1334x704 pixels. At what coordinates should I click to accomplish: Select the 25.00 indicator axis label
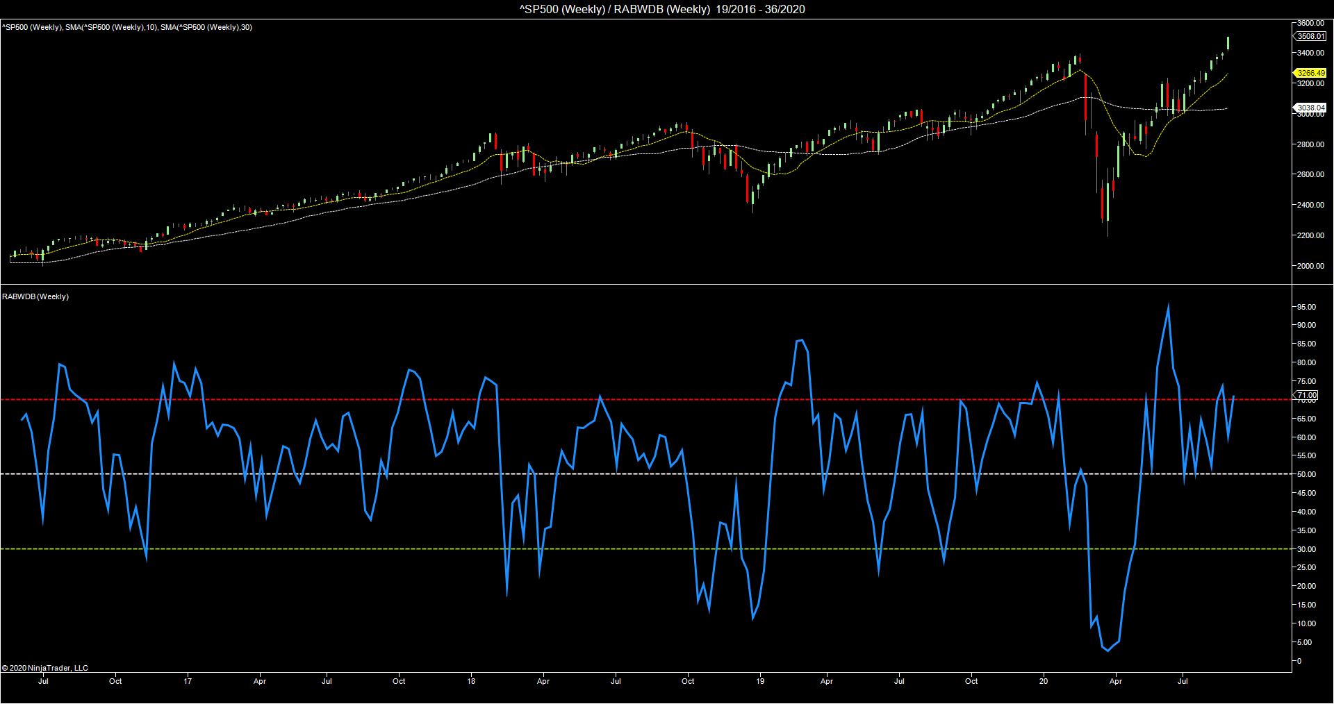[x=1306, y=567]
